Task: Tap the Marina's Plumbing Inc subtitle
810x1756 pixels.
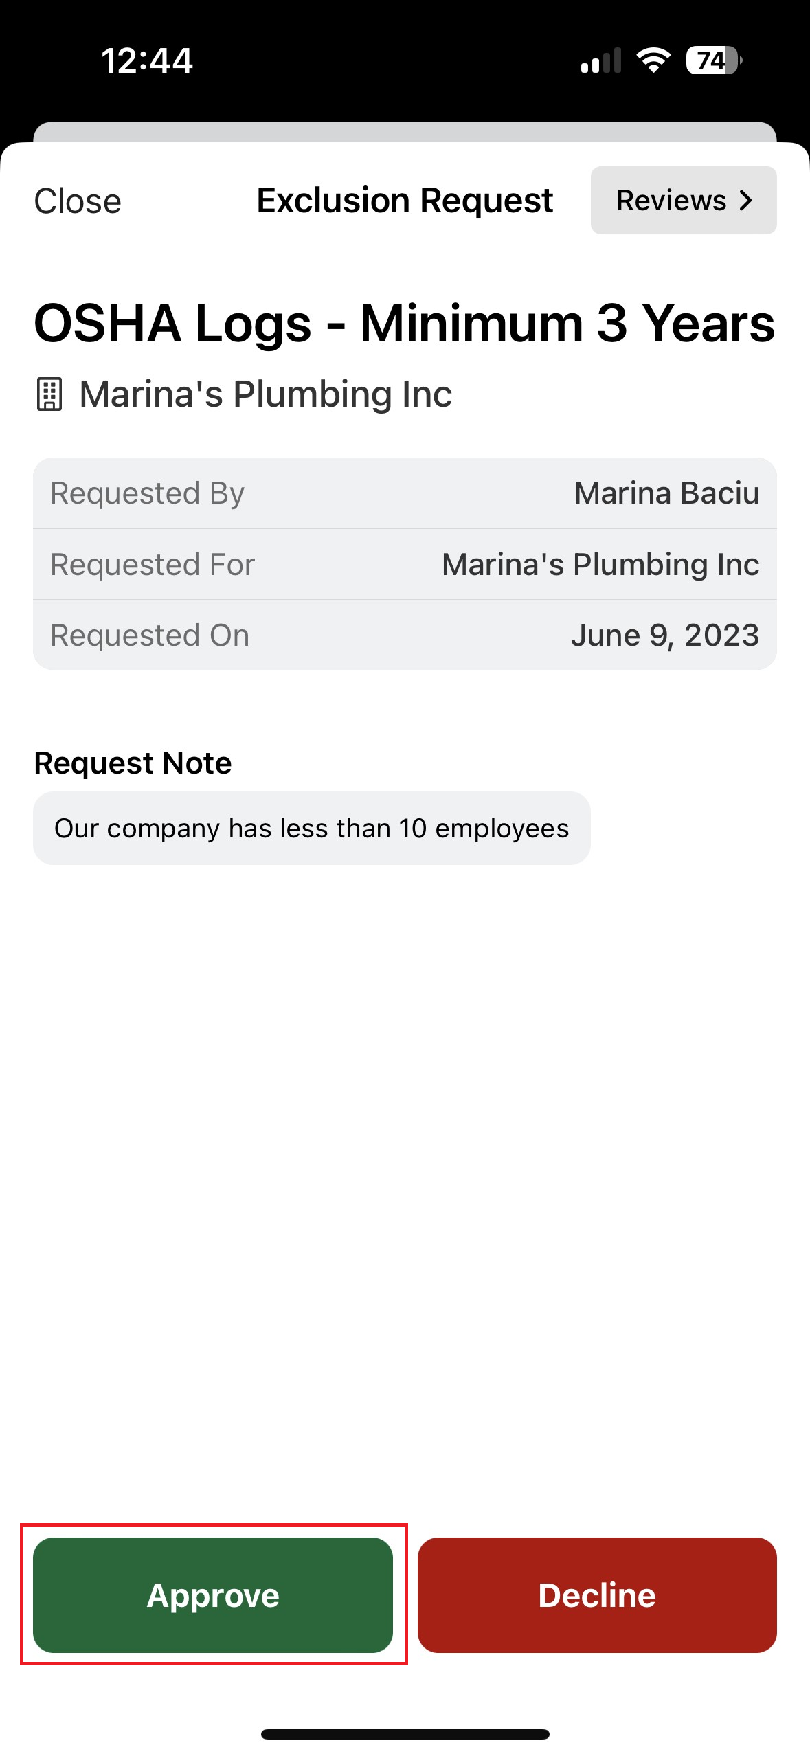Action: tap(266, 394)
